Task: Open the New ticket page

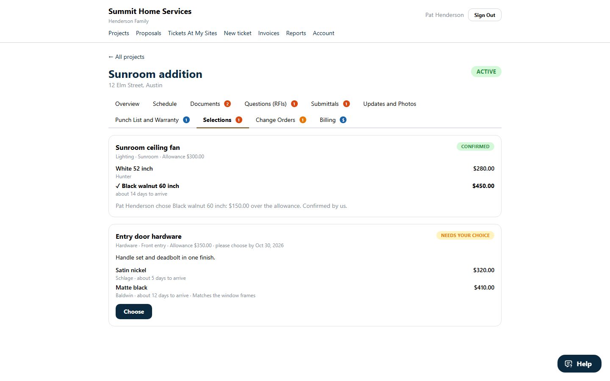Action: [238, 33]
